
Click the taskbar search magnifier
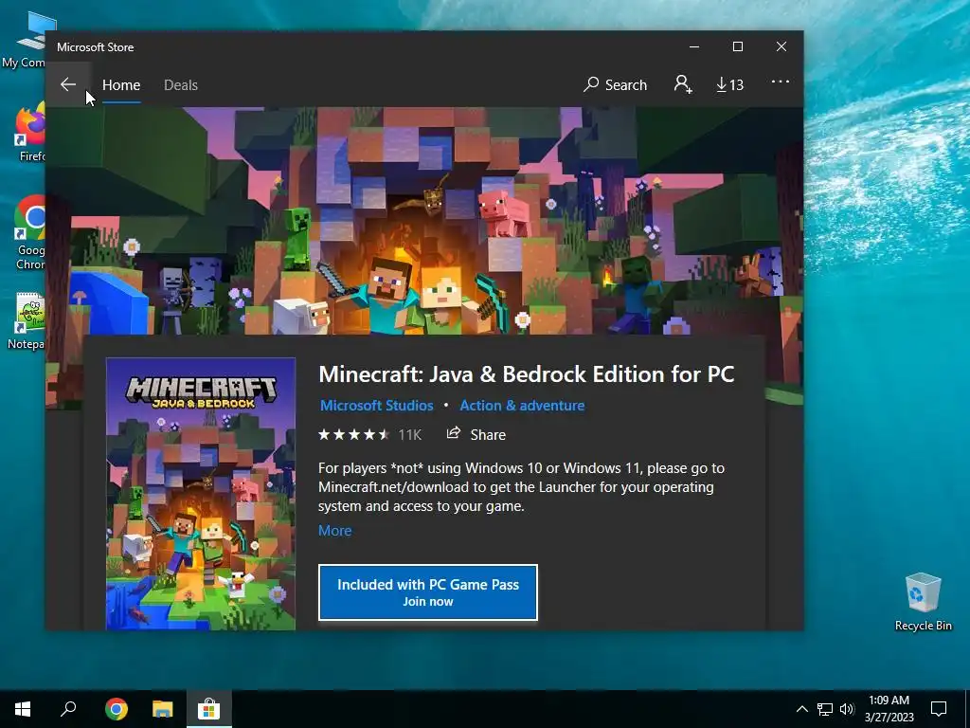(x=68, y=709)
